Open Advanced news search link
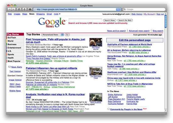 tap(139, 31)
